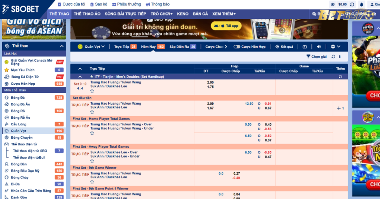Toggle the sound speaker icon
This screenshot has height=199, width=380.
point(319,47)
